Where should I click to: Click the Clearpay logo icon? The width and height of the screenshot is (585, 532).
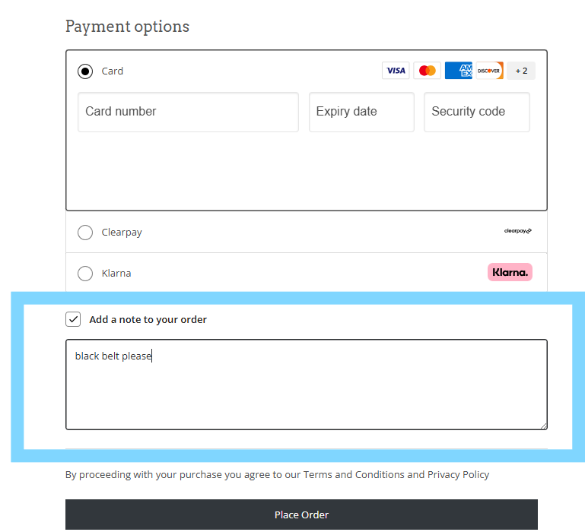(518, 231)
